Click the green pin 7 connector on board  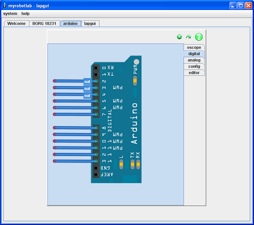[96, 115]
